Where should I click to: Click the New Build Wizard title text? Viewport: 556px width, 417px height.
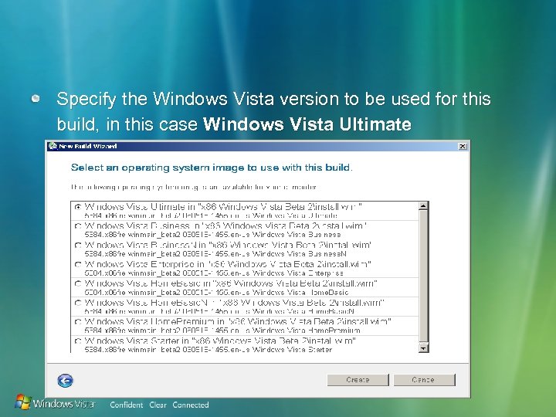point(87,146)
